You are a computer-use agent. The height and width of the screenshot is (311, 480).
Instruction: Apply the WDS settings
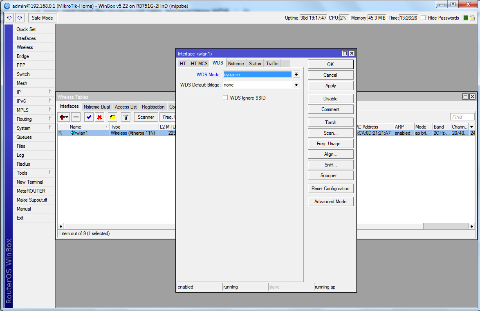[x=330, y=85]
